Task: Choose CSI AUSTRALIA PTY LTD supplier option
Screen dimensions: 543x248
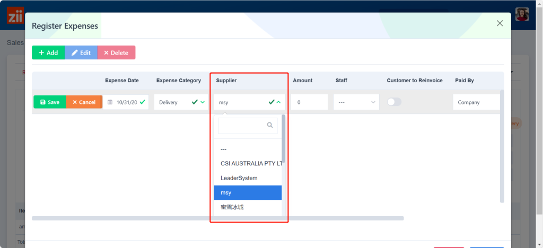Action: pyautogui.click(x=248, y=164)
